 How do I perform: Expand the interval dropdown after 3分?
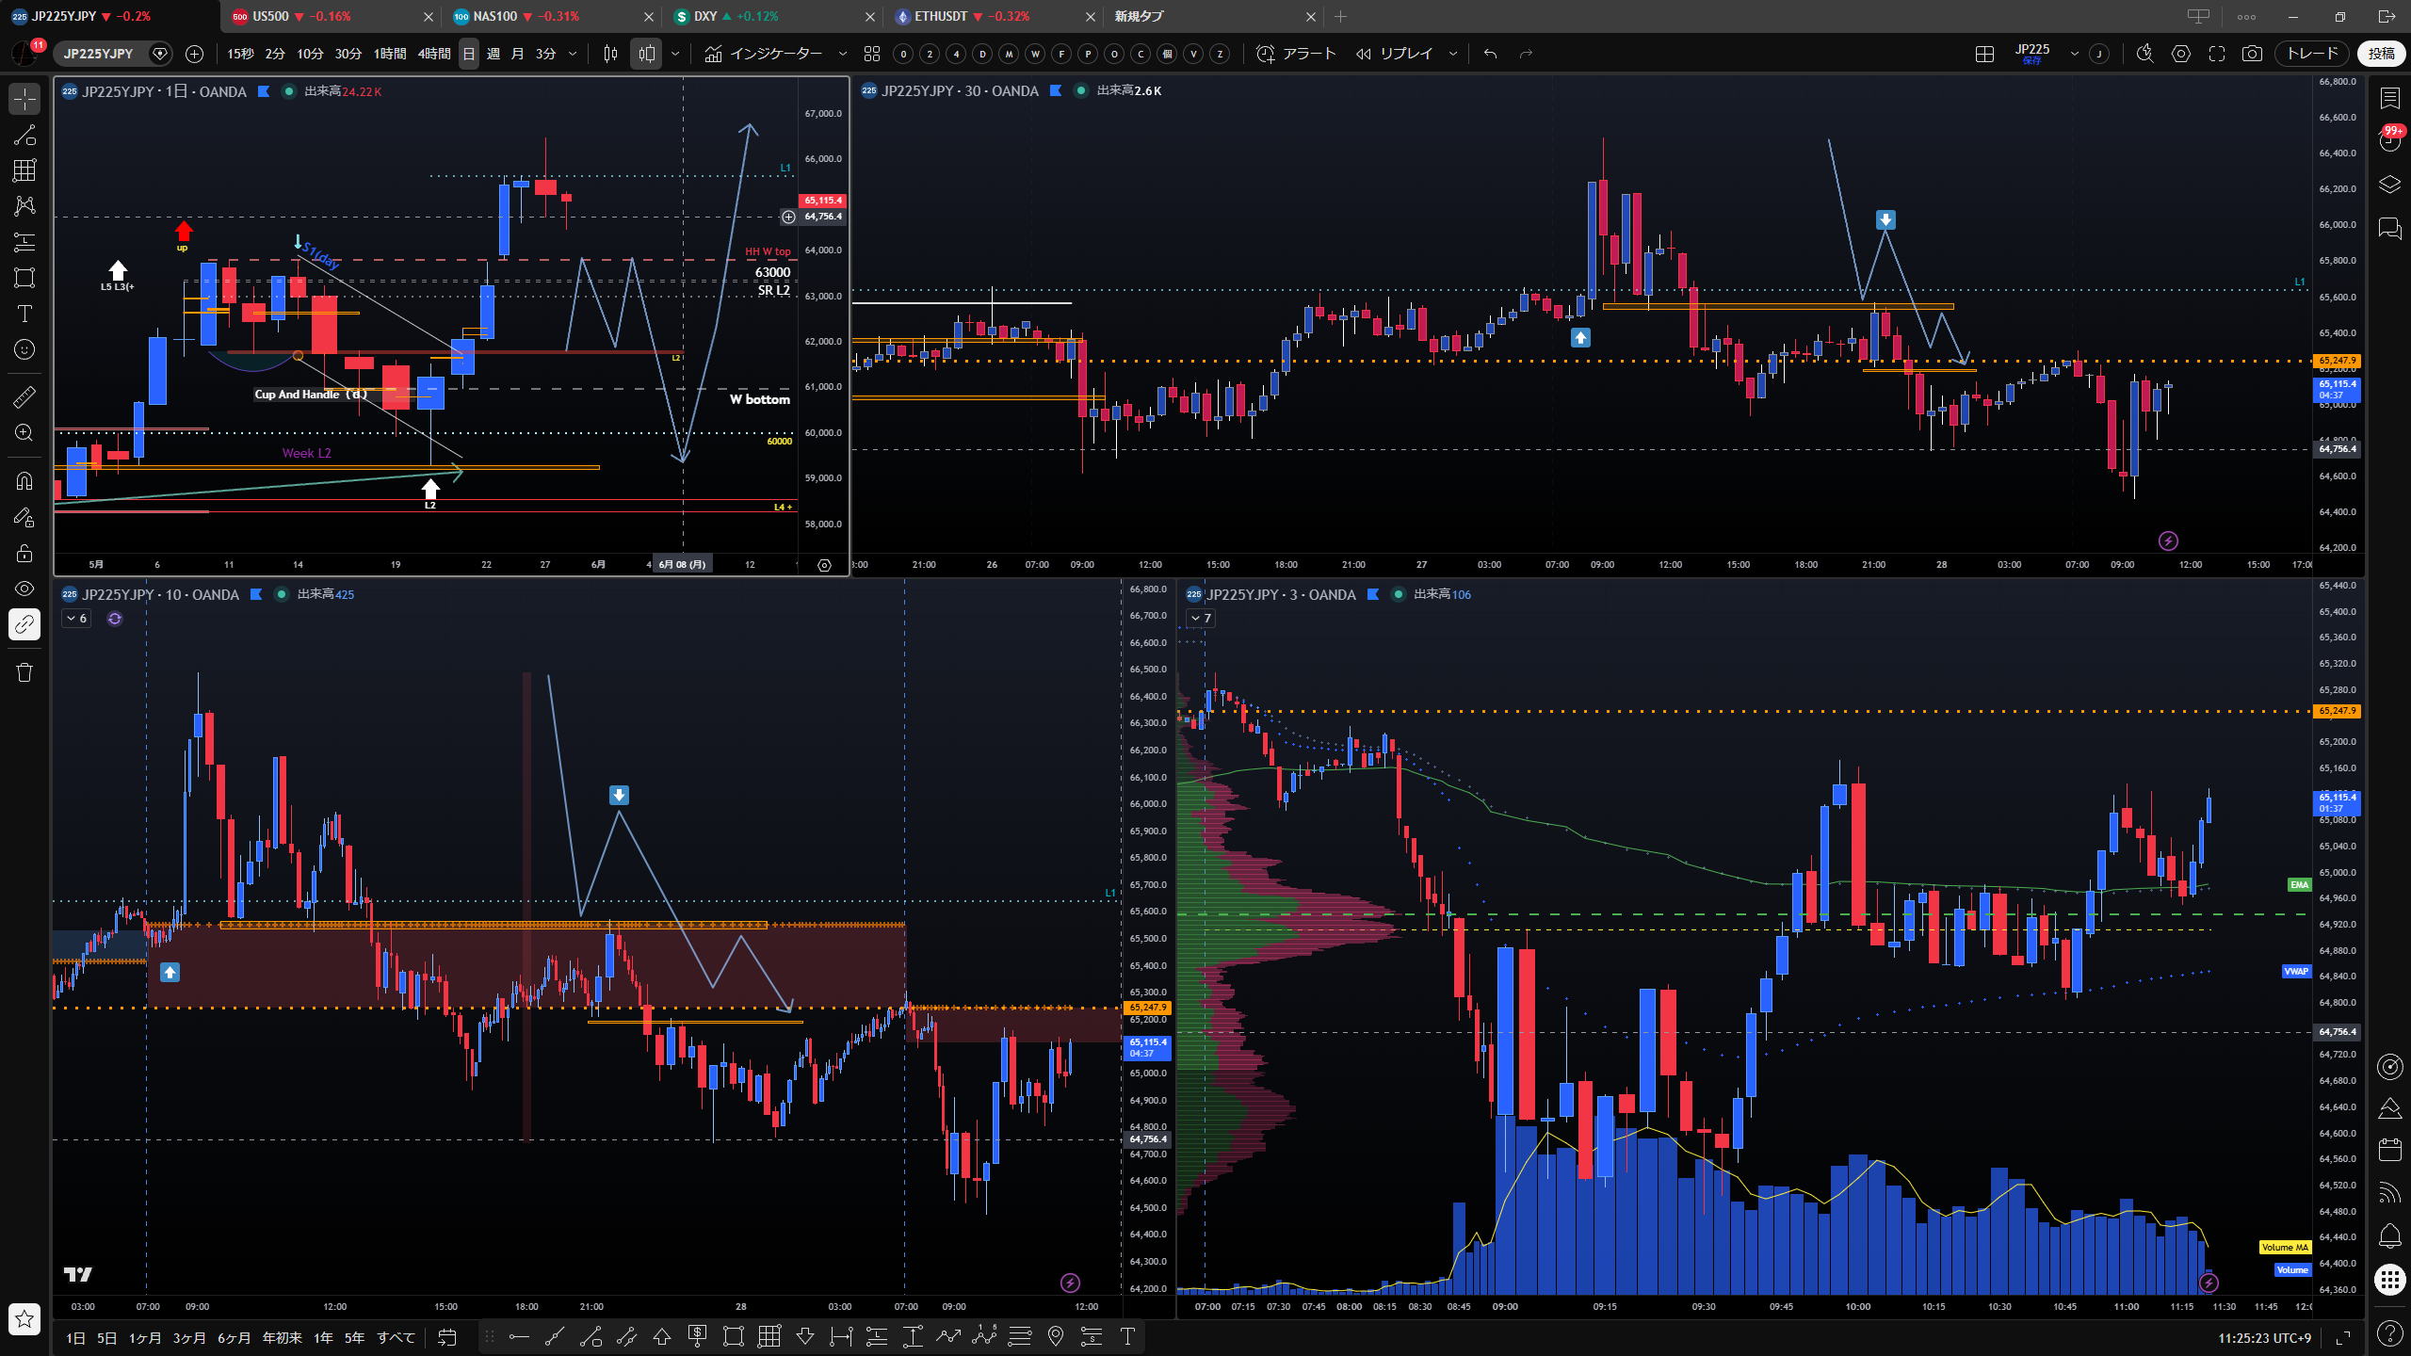(573, 54)
